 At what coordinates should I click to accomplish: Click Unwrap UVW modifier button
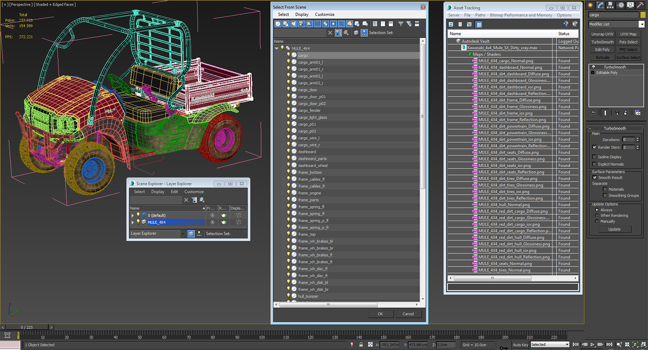(x=602, y=34)
